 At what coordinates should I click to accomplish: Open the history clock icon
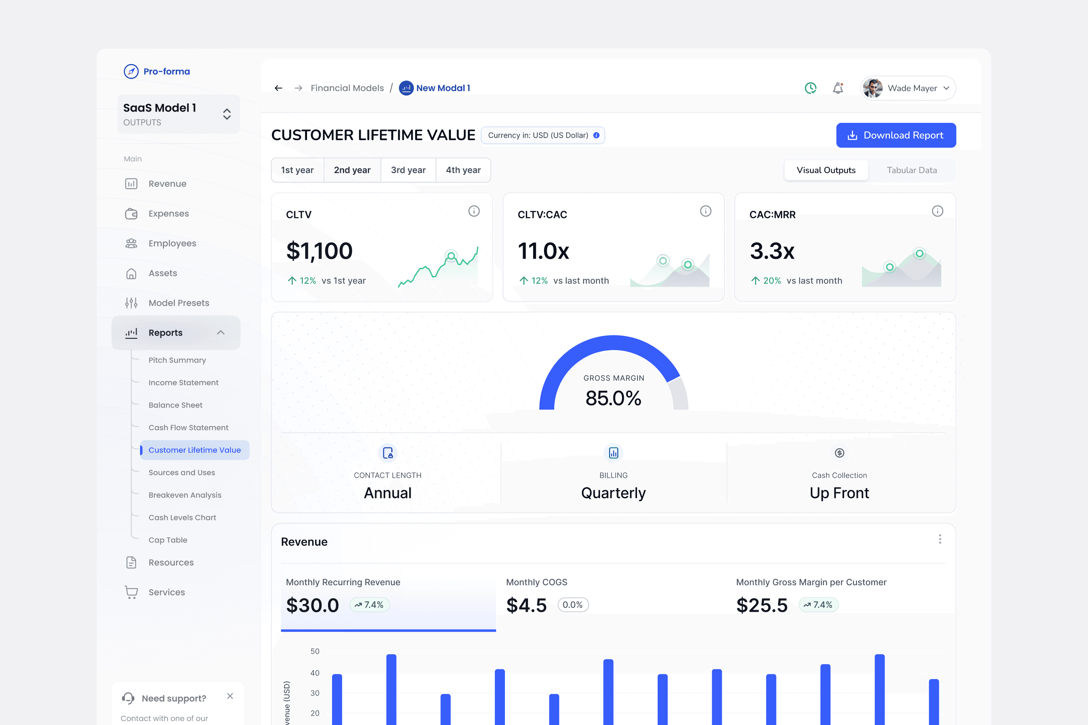click(x=810, y=88)
